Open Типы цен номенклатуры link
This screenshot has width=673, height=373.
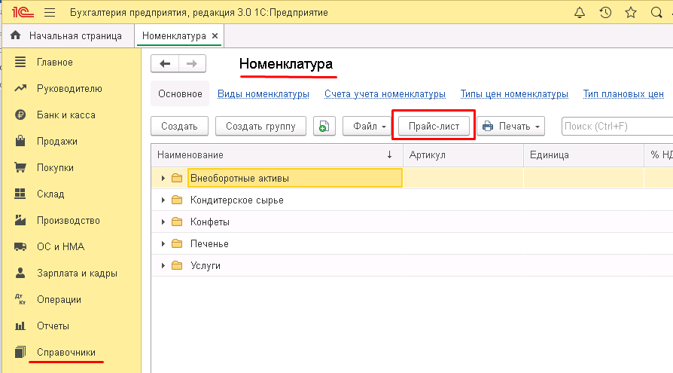pos(514,93)
